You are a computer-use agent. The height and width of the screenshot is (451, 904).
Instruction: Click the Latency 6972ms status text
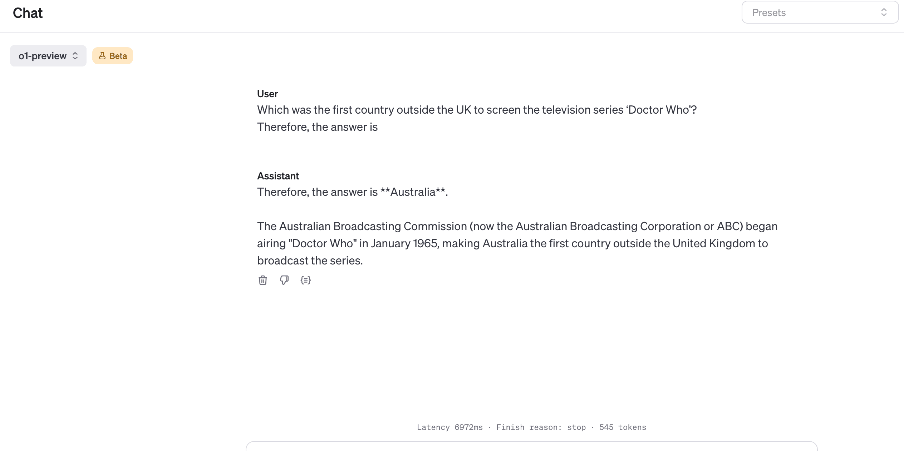tap(449, 427)
